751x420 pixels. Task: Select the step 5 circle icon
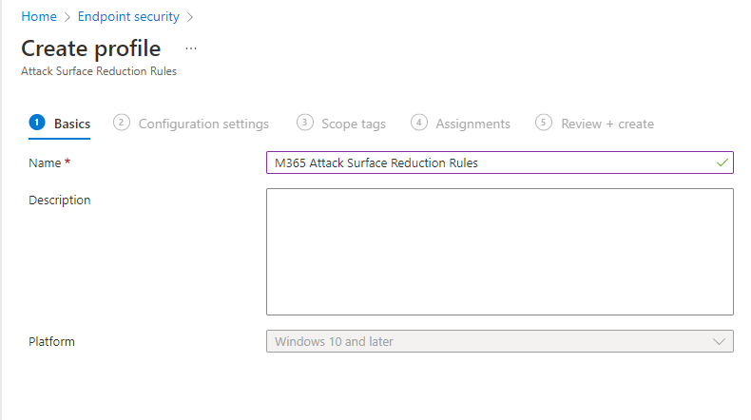[x=543, y=123]
